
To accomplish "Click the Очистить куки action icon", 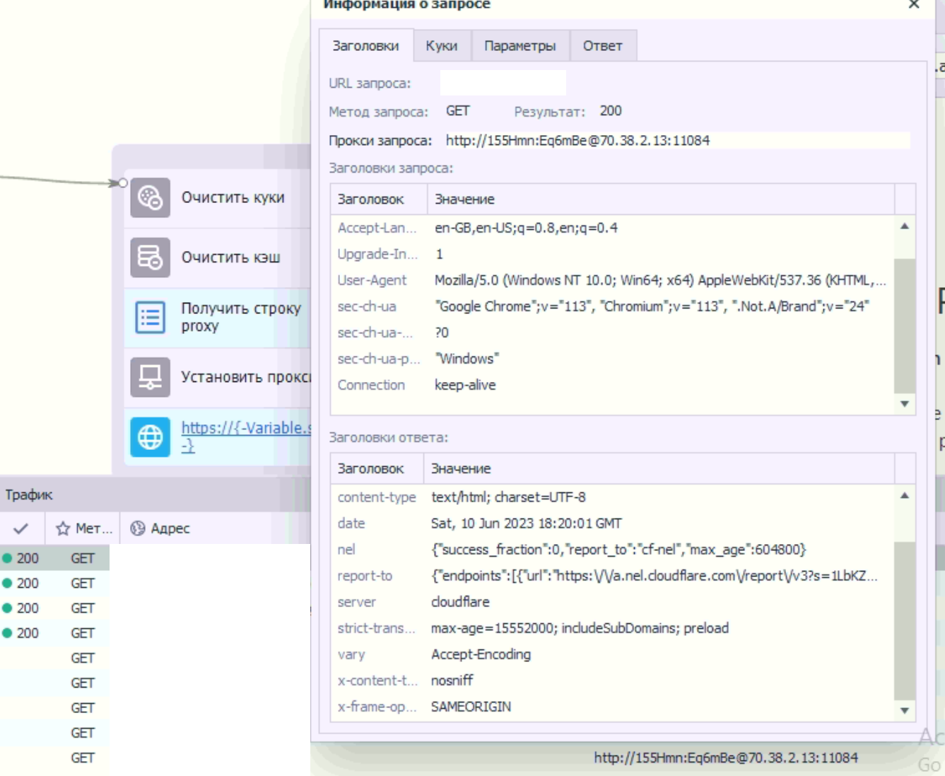I will (150, 197).
